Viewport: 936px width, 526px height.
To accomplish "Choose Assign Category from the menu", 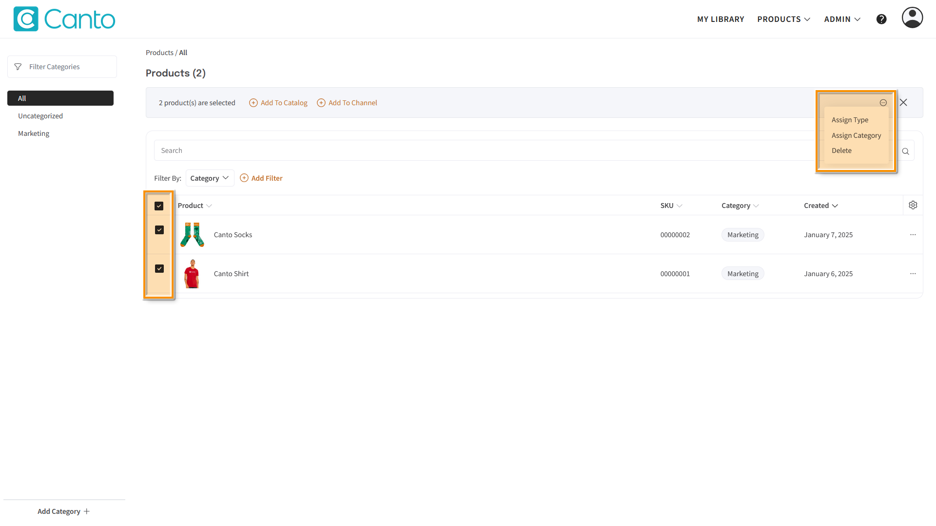I will 856,135.
